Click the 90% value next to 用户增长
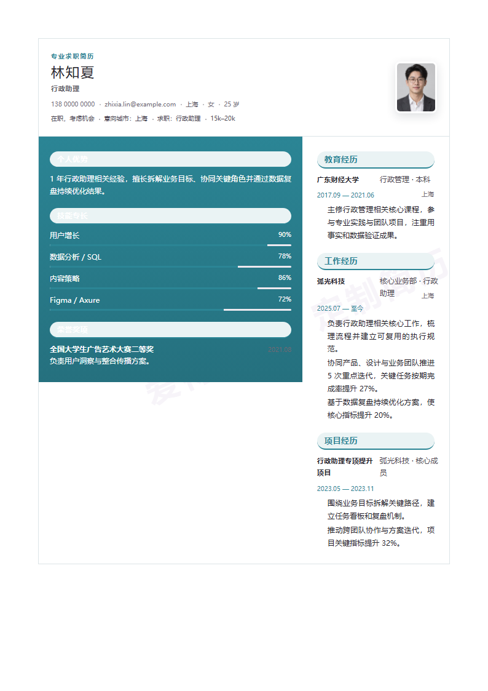The height and width of the screenshot is (691, 488). [285, 234]
